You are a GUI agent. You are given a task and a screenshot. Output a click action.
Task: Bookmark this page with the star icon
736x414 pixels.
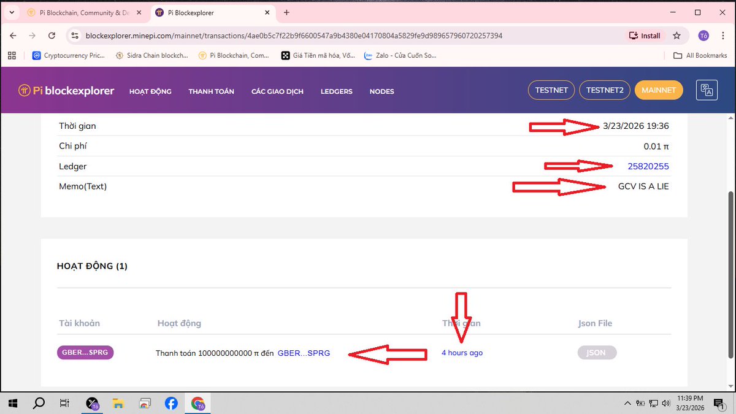point(677,36)
